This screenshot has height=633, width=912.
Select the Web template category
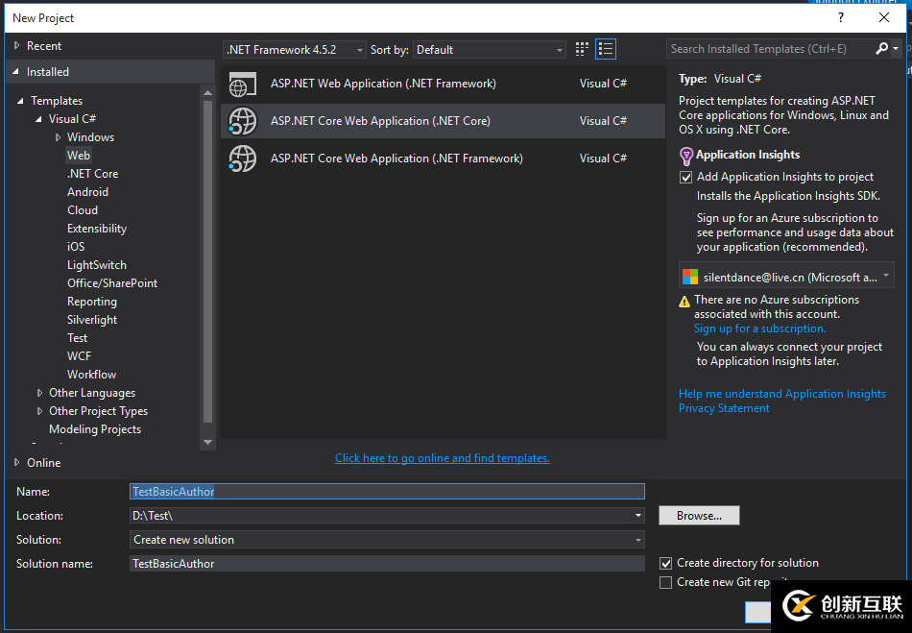79,156
